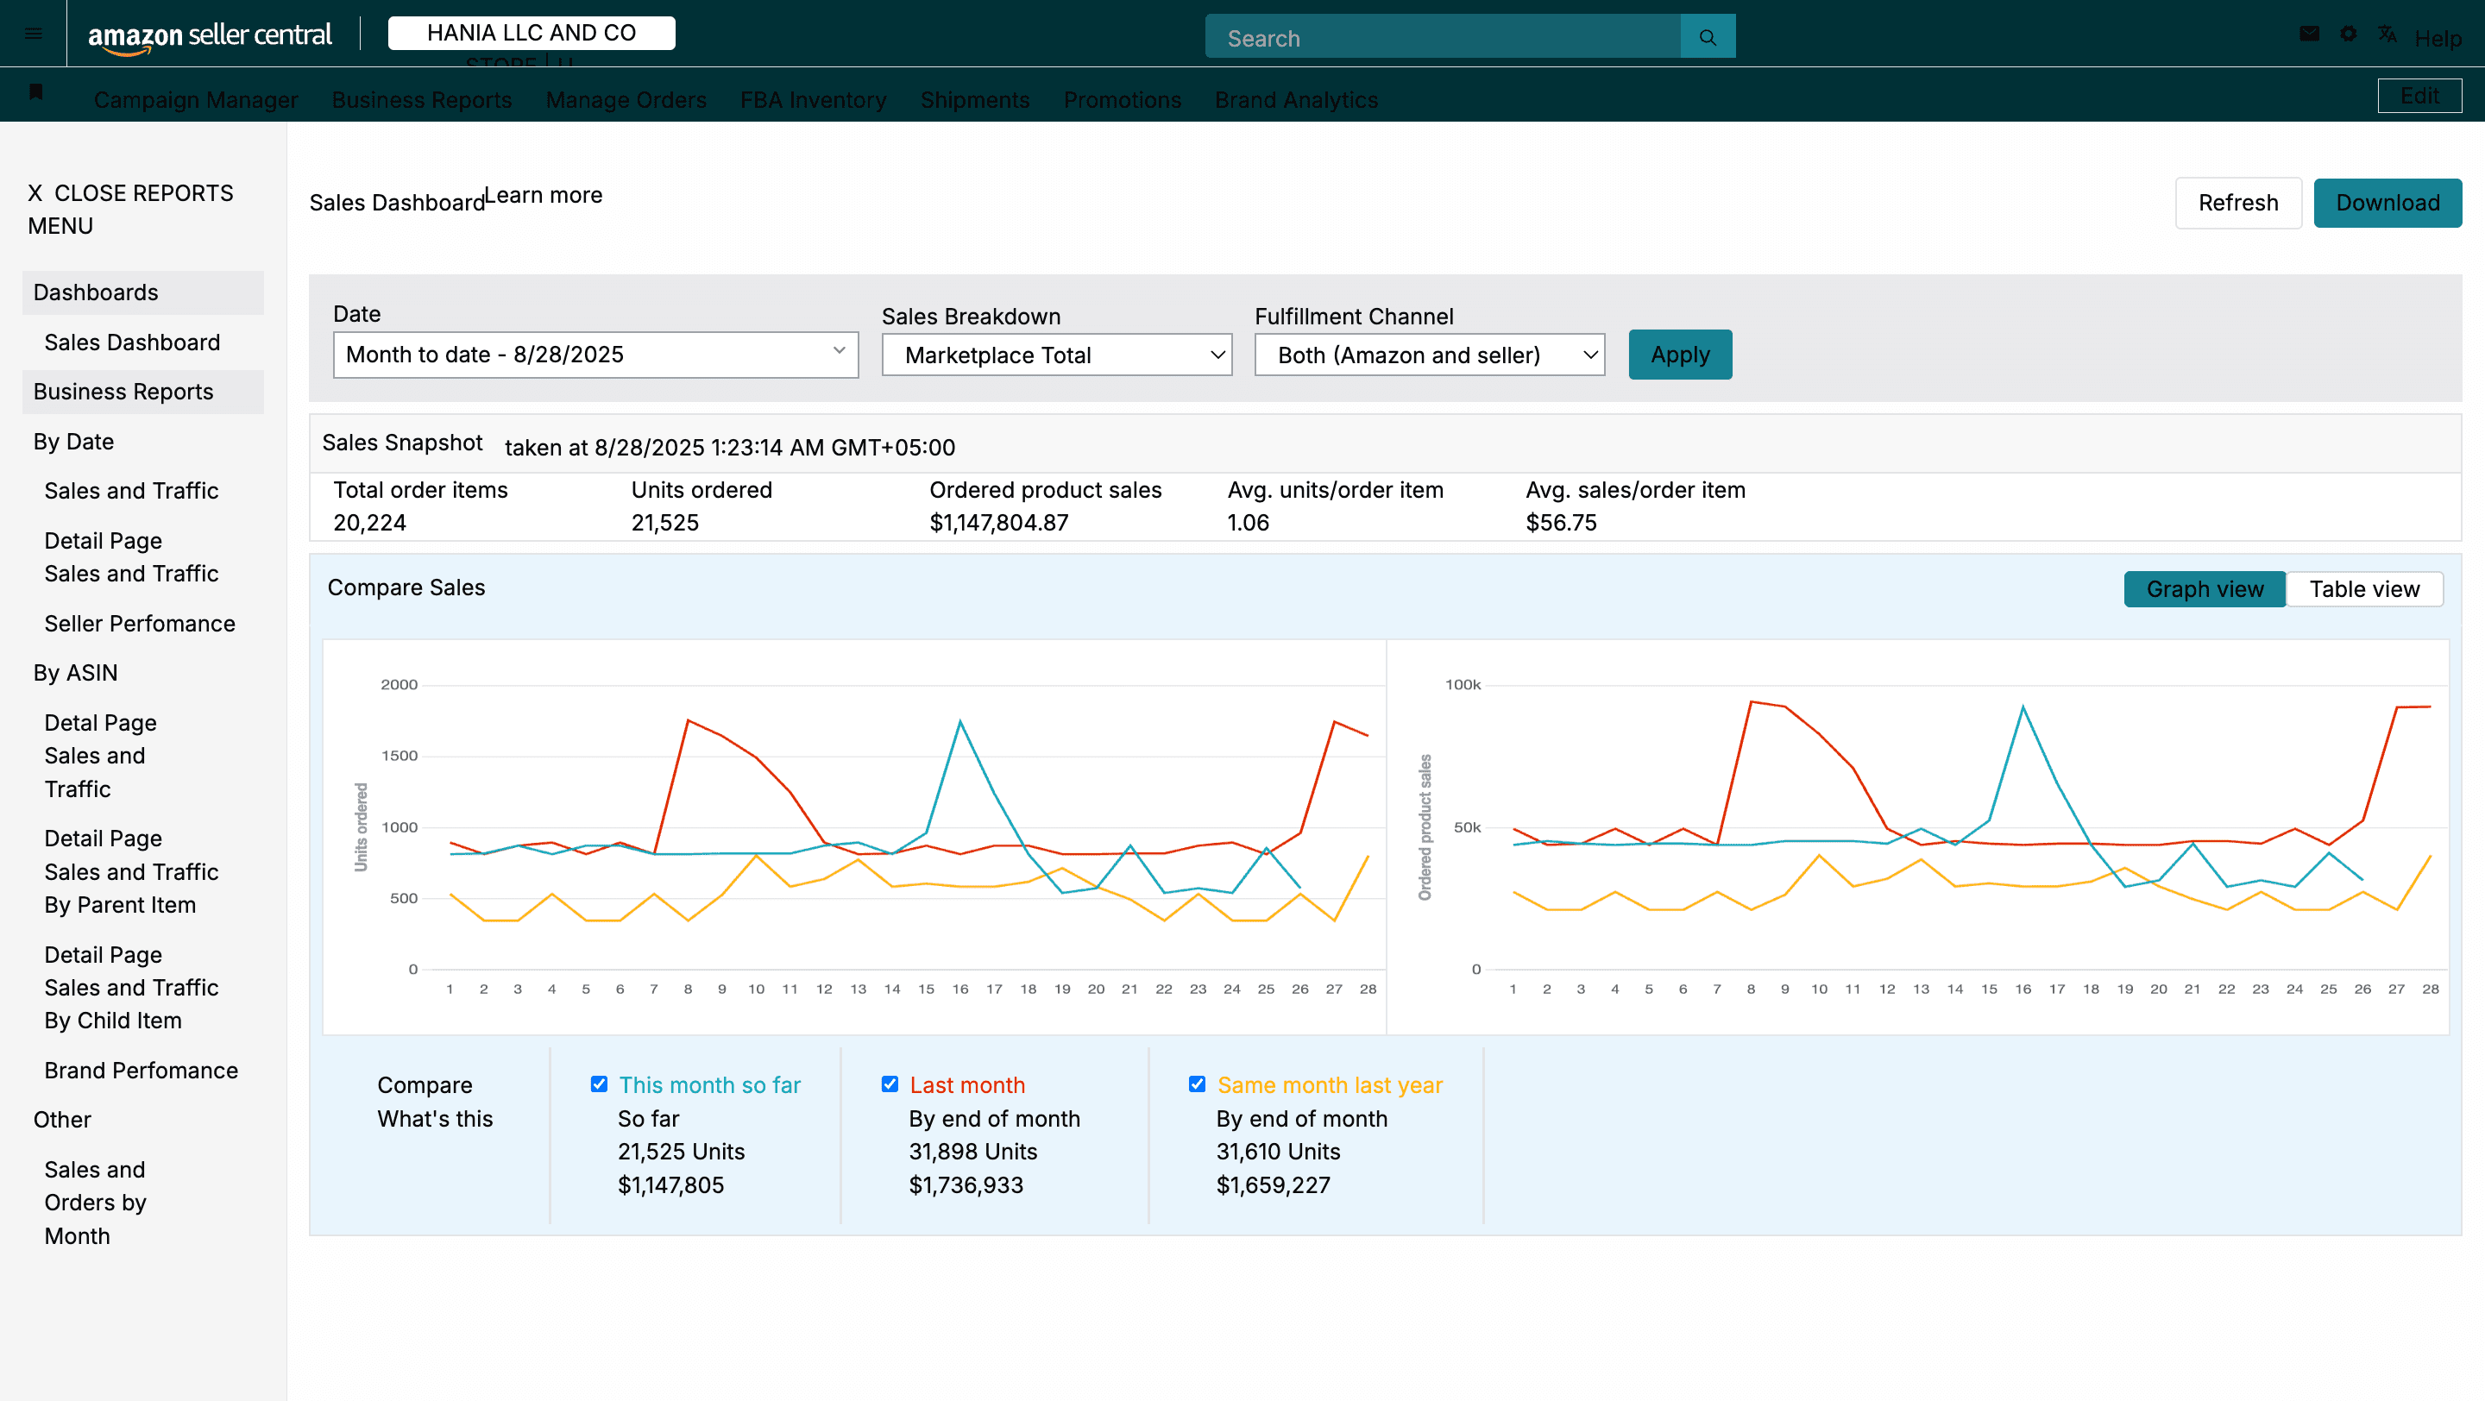Open the settings gear icon

pyautogui.click(x=2348, y=34)
